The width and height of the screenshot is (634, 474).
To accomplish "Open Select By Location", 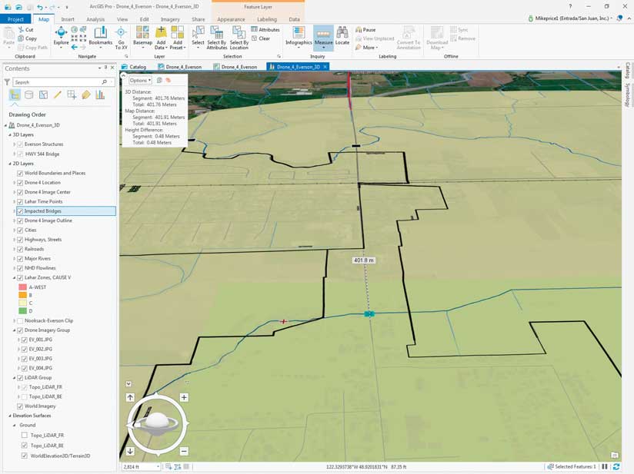I will point(239,37).
